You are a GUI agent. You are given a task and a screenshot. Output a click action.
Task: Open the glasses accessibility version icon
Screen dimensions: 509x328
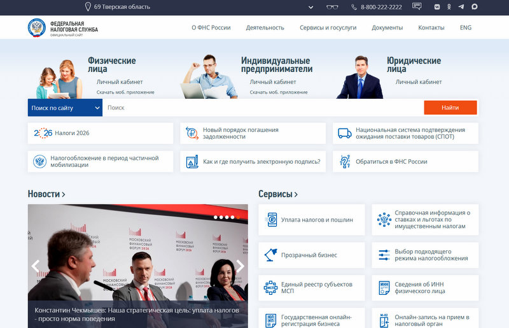point(332,7)
